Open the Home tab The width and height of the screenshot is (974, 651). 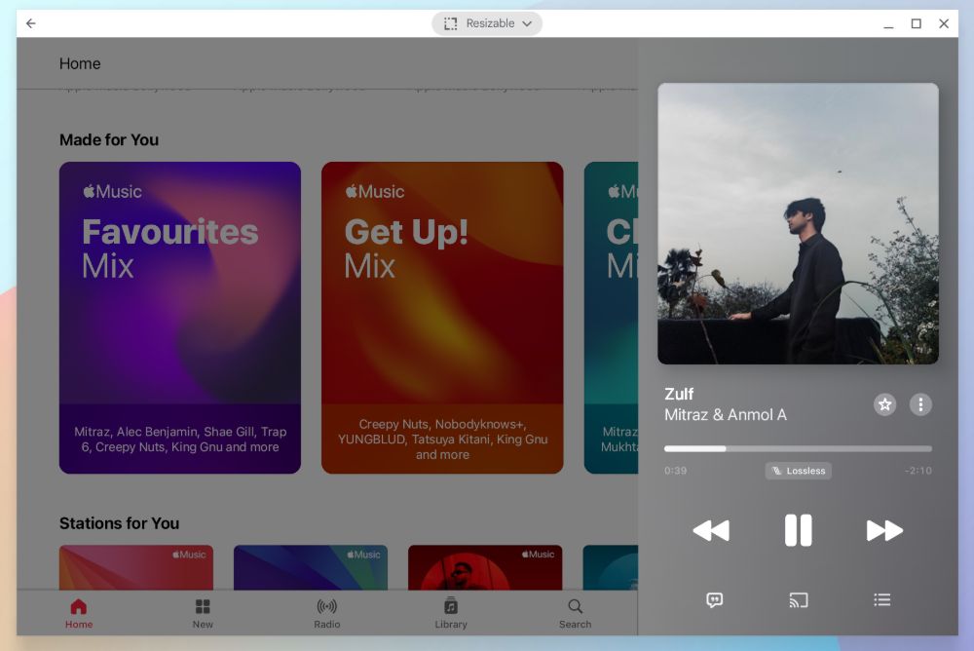[x=79, y=614]
